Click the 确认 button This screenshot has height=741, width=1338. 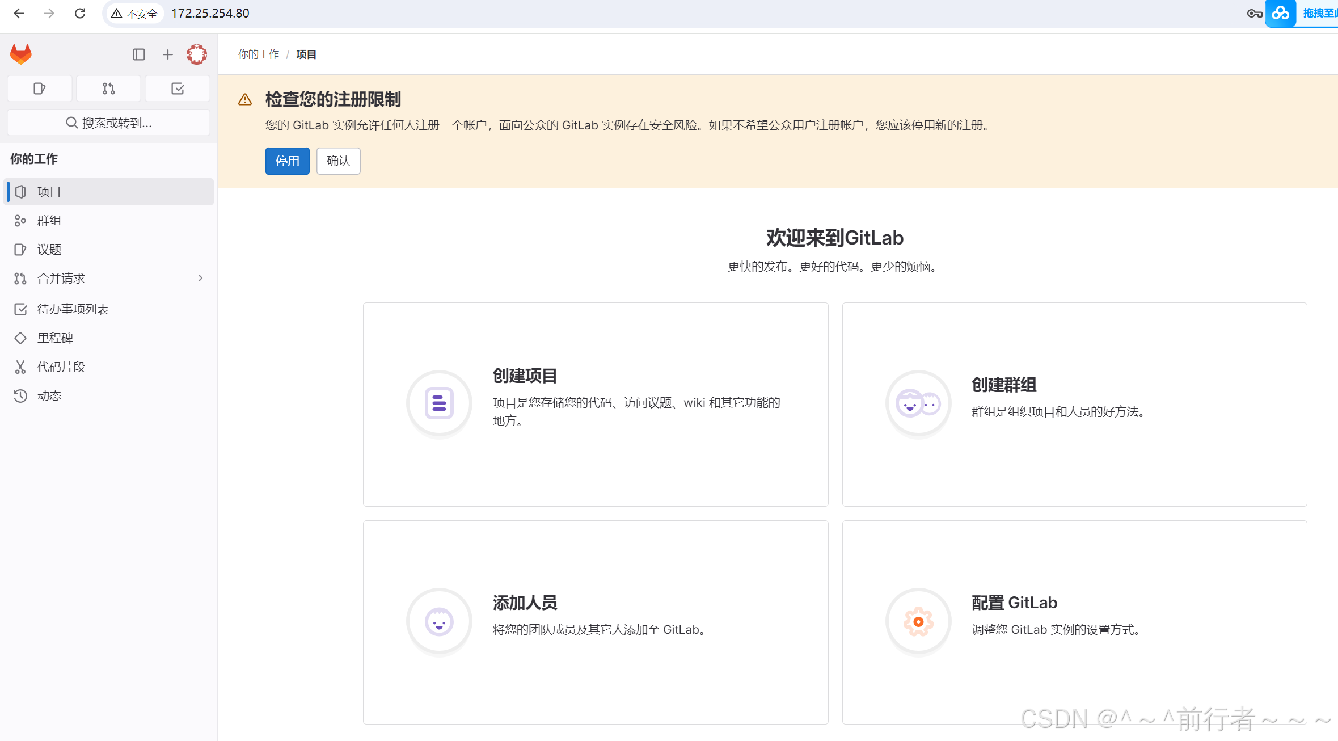(x=339, y=161)
